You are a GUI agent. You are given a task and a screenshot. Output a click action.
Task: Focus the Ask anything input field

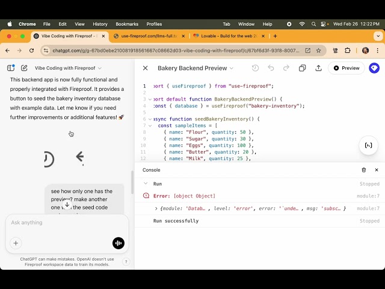pos(67,223)
